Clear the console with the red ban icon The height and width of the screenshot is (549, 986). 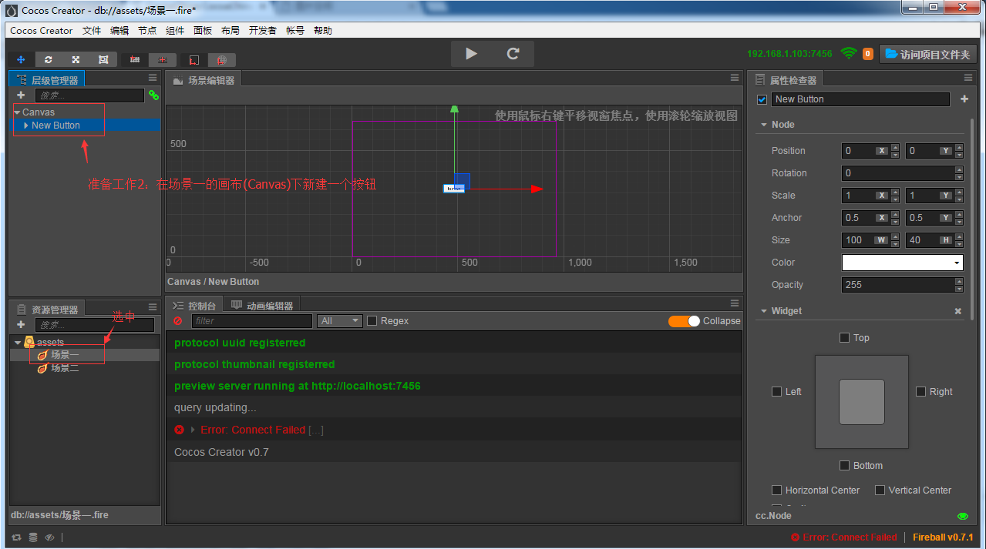[x=178, y=321]
